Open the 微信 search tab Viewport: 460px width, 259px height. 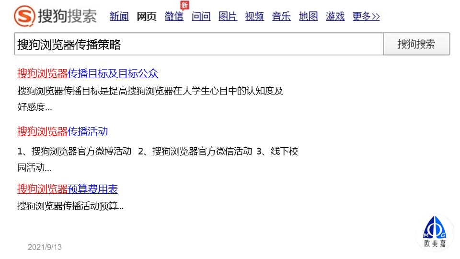[173, 16]
